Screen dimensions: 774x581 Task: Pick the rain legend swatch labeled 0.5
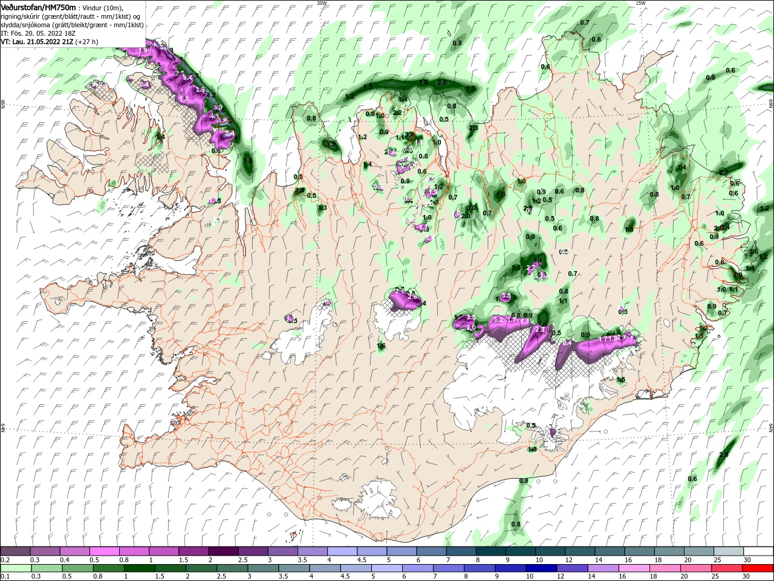point(77,568)
